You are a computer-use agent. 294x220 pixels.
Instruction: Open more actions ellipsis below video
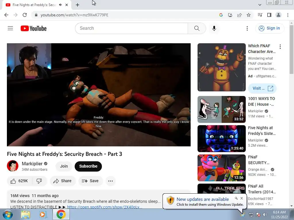pos(111,181)
